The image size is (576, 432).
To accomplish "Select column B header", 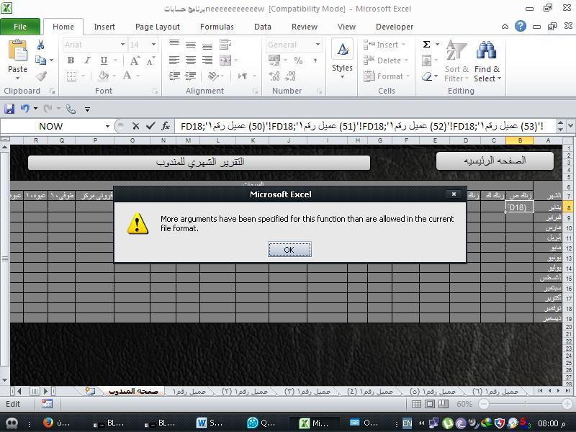I will (x=519, y=140).
